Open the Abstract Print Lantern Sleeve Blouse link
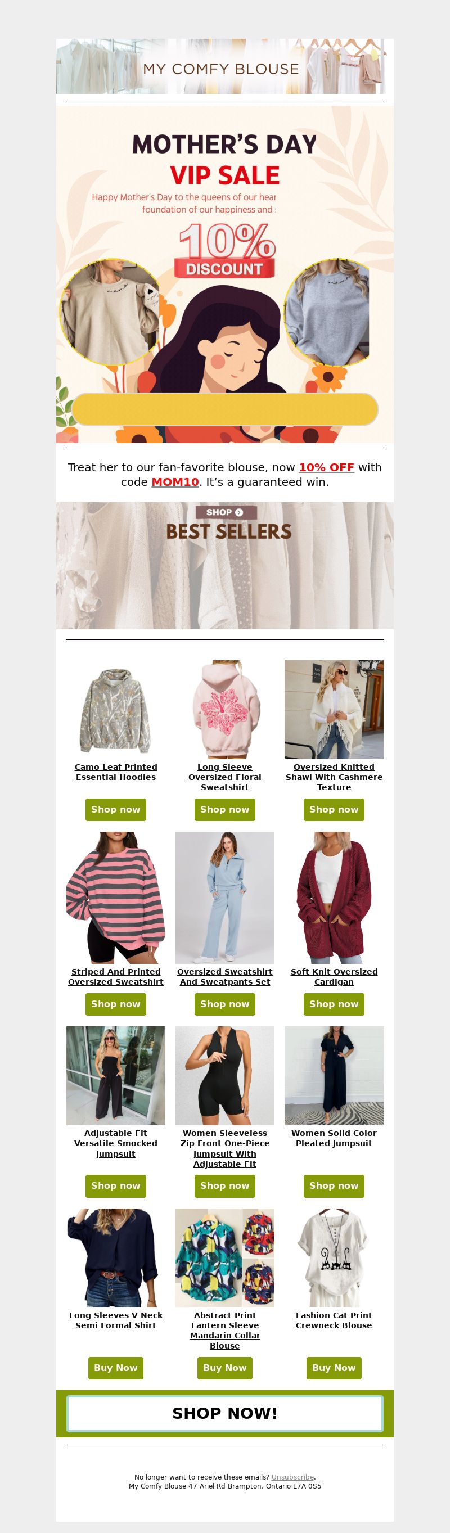The image size is (450, 1533). point(225,1330)
